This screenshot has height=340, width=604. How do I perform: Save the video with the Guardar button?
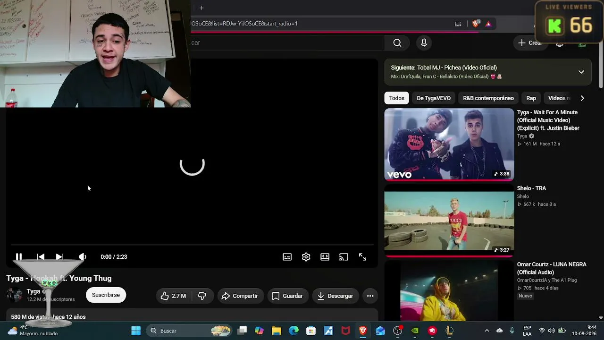pos(287,296)
